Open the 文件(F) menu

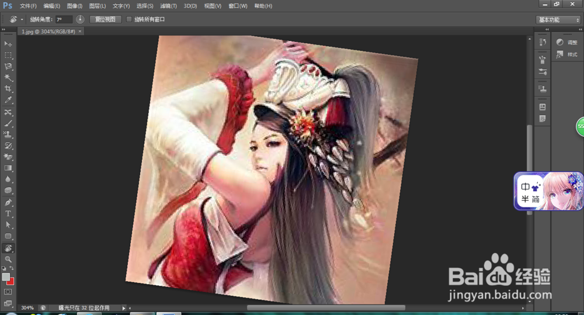(28, 6)
